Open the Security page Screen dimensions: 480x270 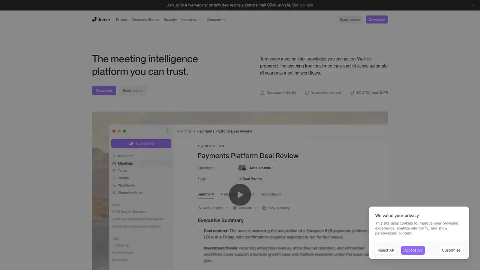pyautogui.click(x=170, y=19)
